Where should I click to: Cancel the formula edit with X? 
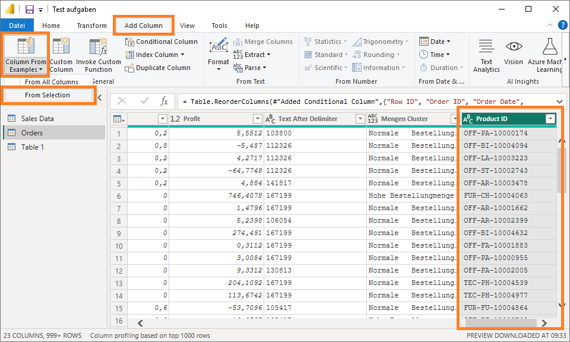(122, 101)
